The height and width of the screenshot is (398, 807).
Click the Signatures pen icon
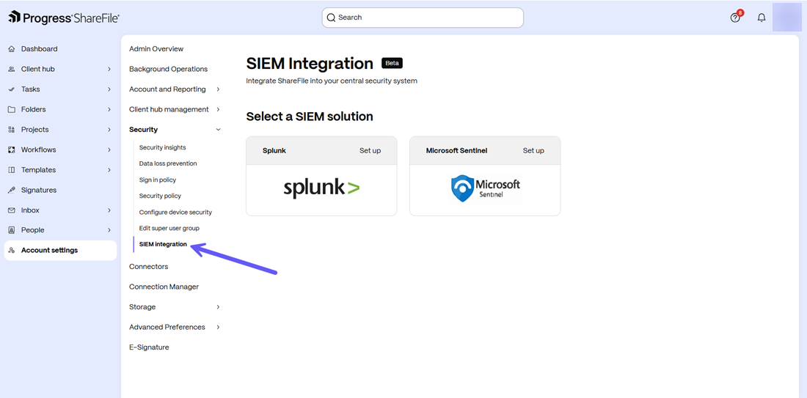(x=11, y=191)
